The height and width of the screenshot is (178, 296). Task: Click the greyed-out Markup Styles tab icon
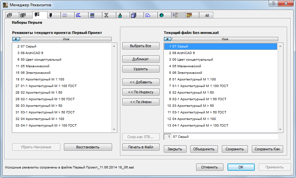pos(178,15)
